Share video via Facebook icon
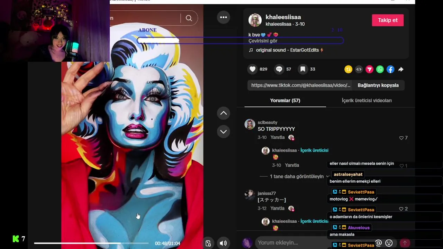 point(390,70)
